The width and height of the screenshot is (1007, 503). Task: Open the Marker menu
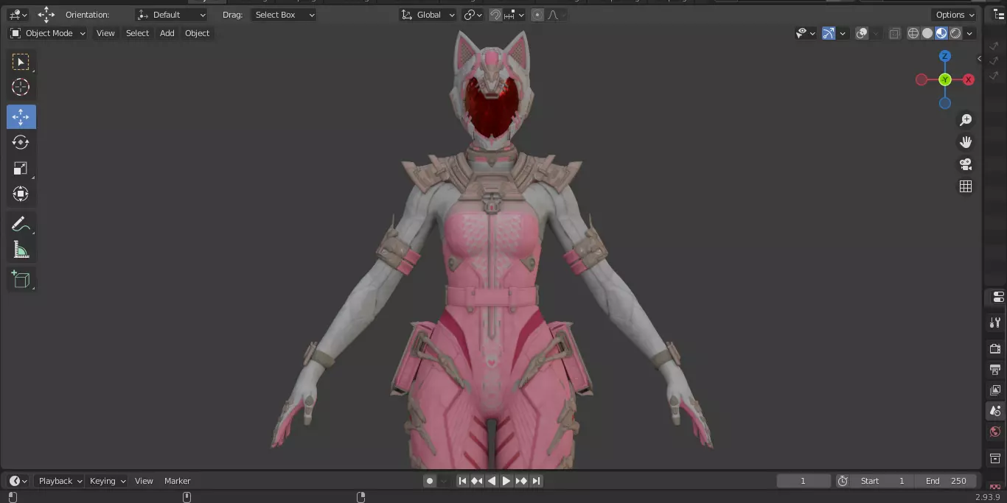click(x=177, y=481)
